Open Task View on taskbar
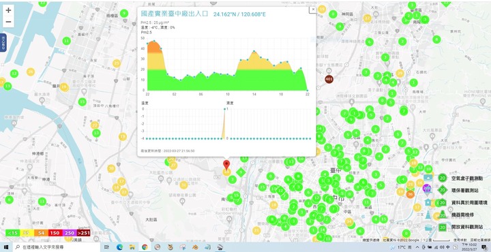 pyautogui.click(x=106, y=247)
